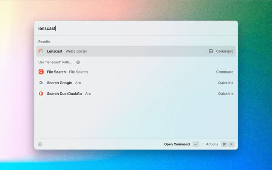This screenshot has width=272, height=170.
Task: Click the Raycast logo in bottom bar
Action: pos(40,144)
